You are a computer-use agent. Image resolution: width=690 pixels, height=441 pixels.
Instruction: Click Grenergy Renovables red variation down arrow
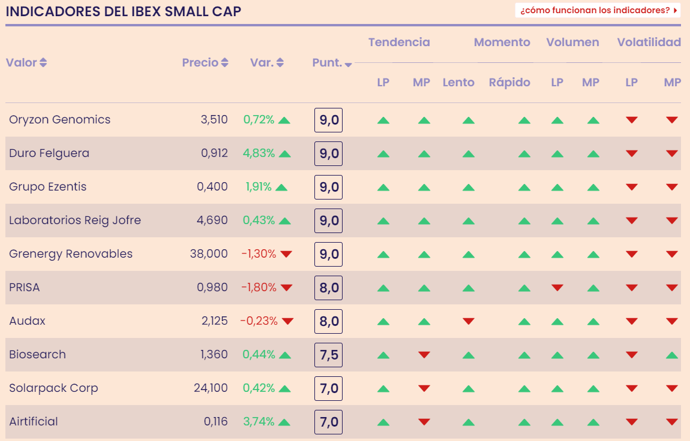click(x=286, y=255)
